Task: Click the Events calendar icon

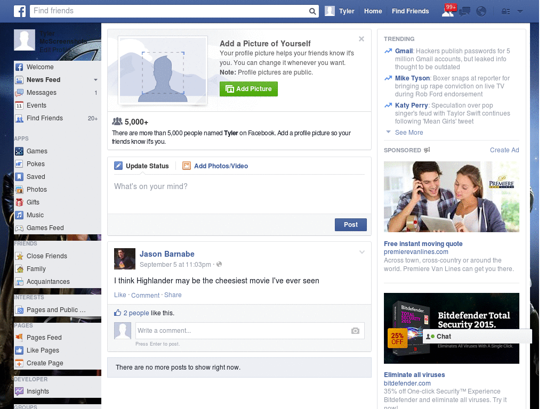Action: 19,105
